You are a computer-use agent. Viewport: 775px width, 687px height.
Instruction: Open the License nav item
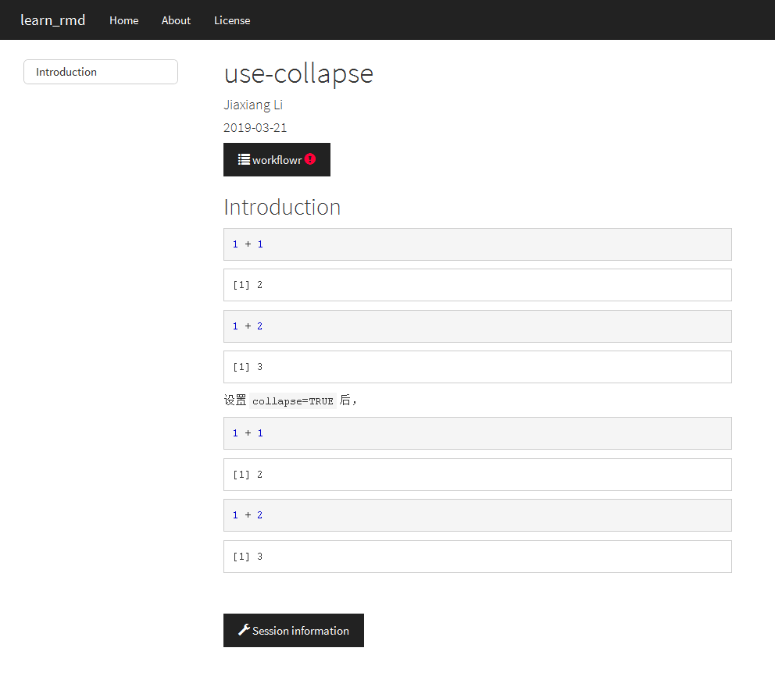pyautogui.click(x=232, y=20)
